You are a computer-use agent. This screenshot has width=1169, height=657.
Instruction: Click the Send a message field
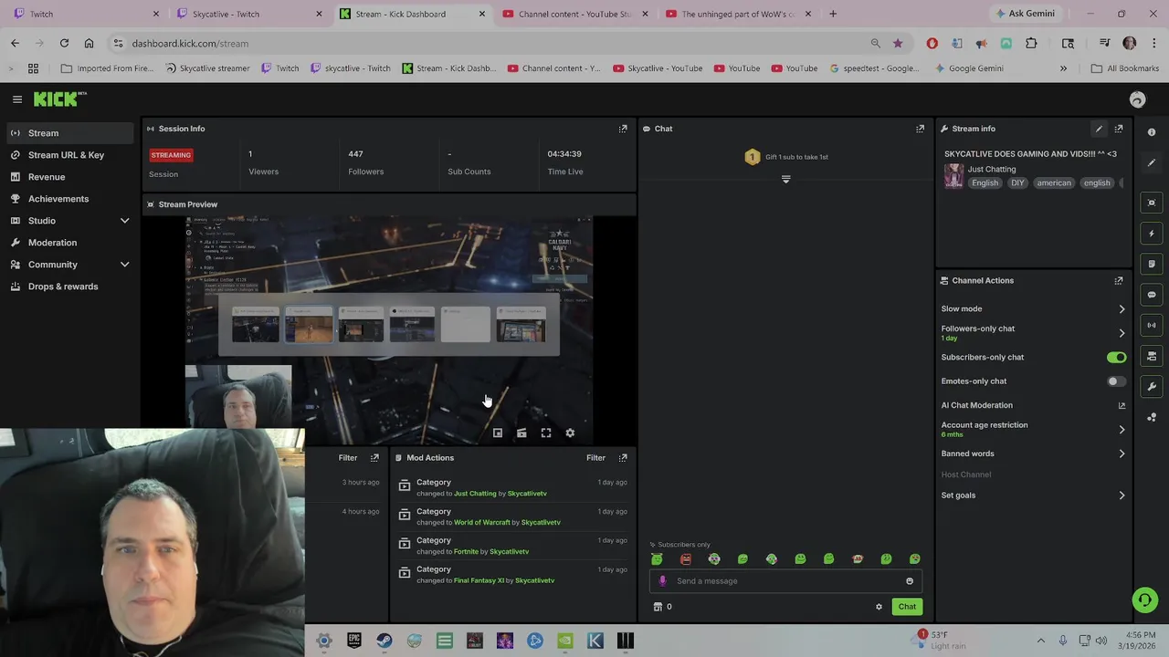(x=785, y=581)
